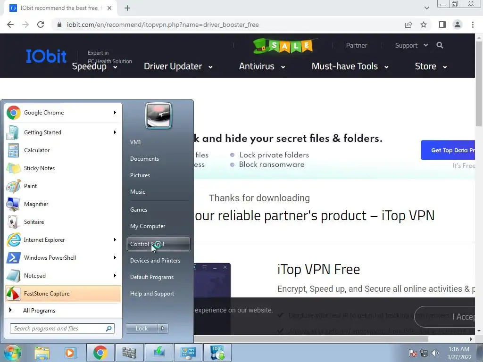This screenshot has height=362, width=483.
Task: Open the website search magnifier icon
Action: [x=440, y=45]
